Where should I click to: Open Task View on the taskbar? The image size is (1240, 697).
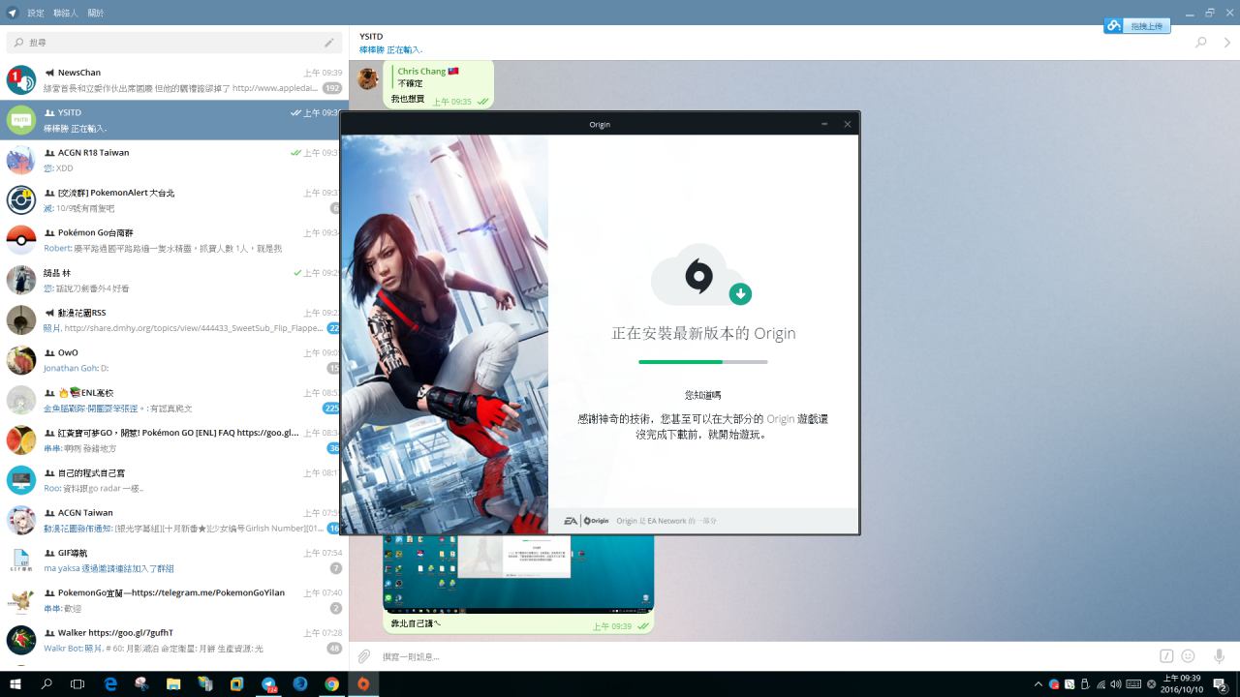pos(77,684)
